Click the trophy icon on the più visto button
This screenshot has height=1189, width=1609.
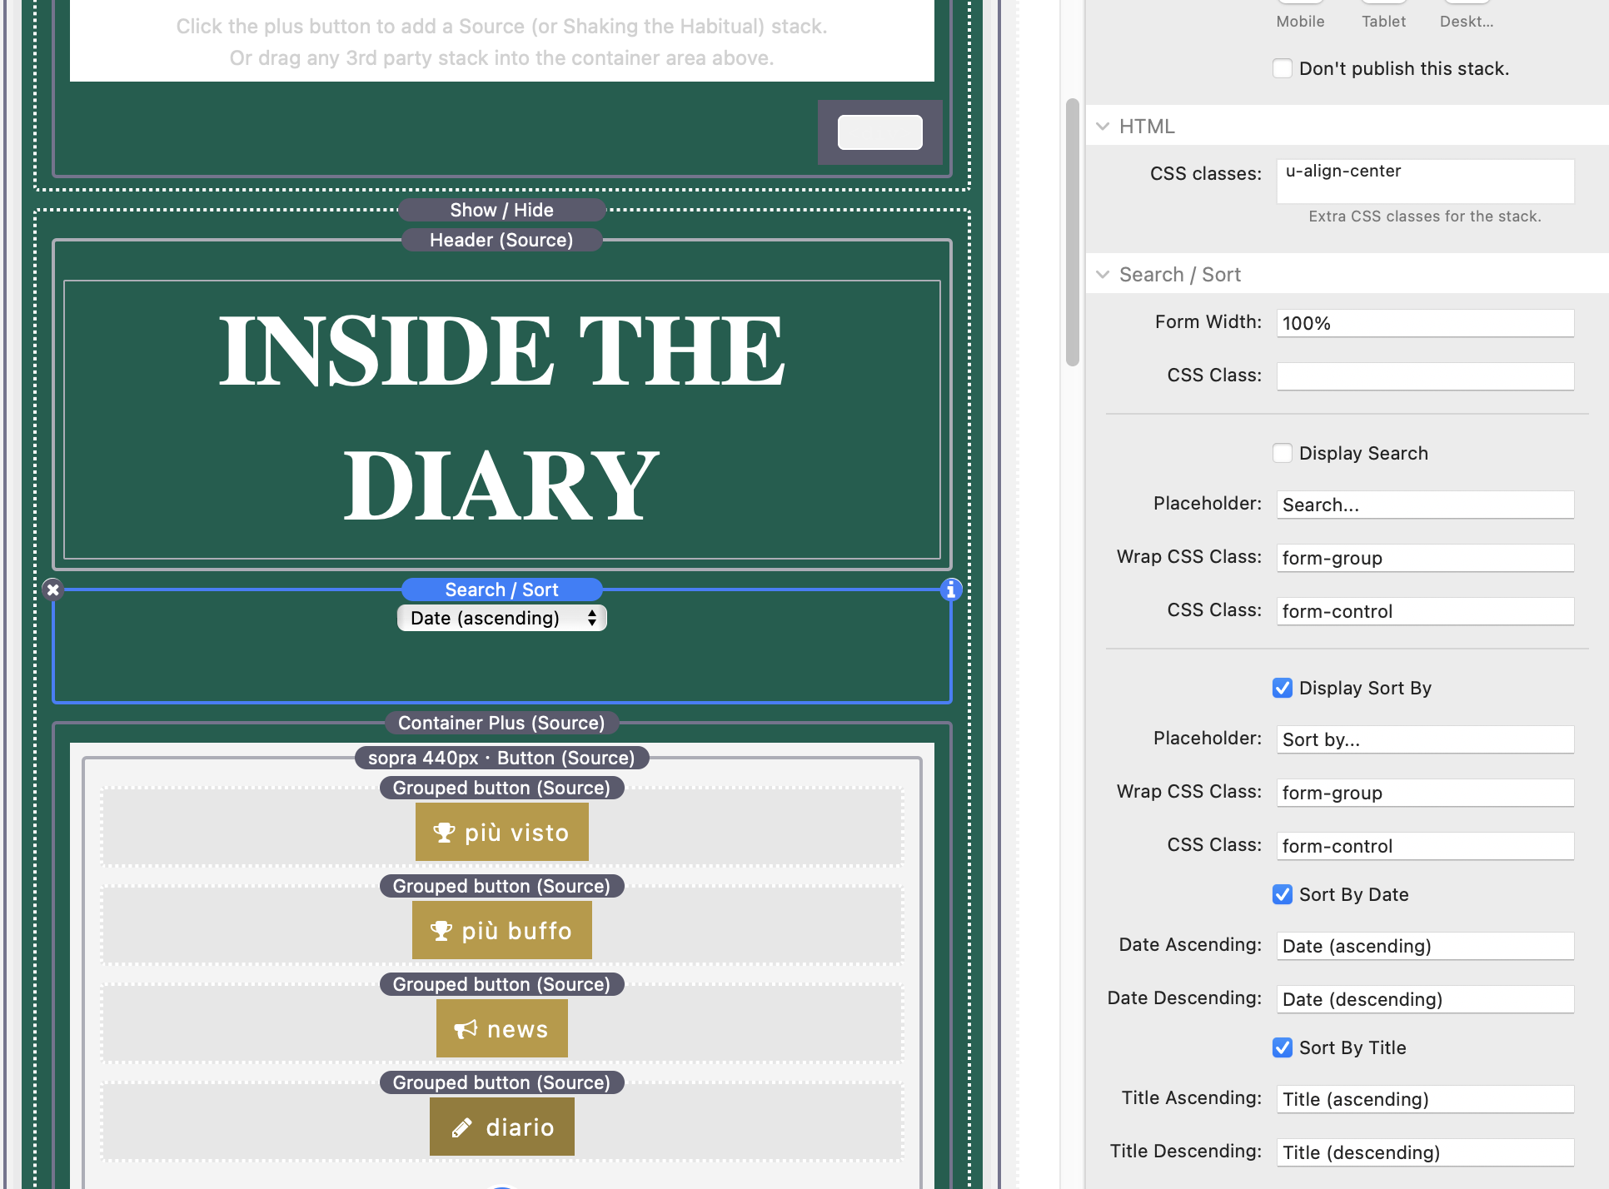click(x=444, y=833)
